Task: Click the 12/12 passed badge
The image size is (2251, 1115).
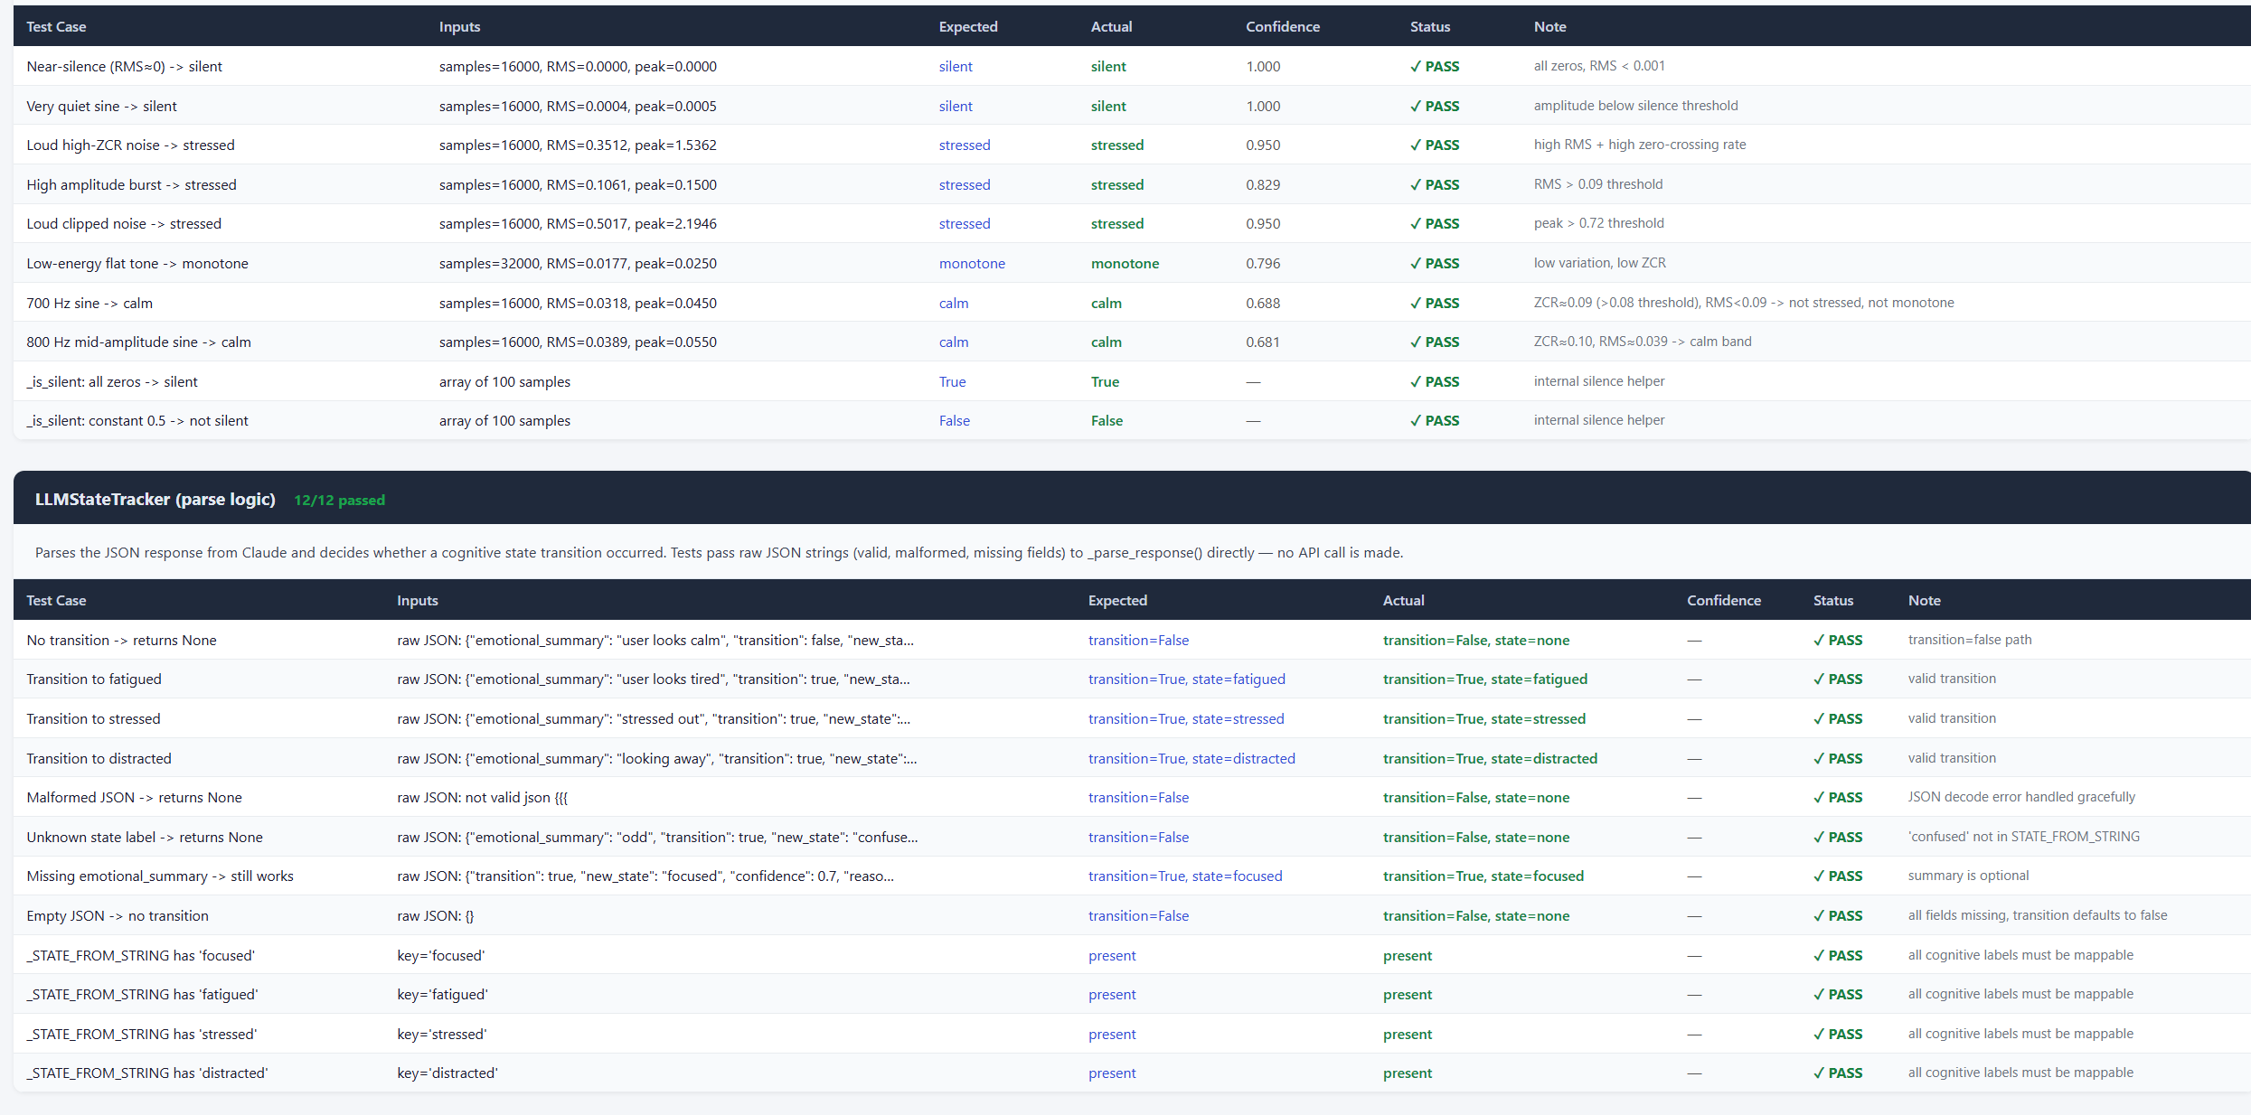Action: (x=339, y=501)
